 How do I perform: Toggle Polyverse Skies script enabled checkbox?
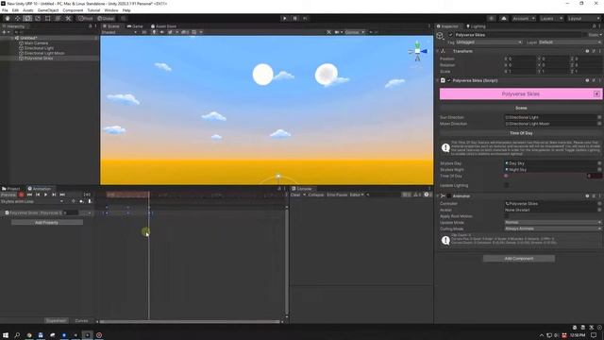pos(449,80)
